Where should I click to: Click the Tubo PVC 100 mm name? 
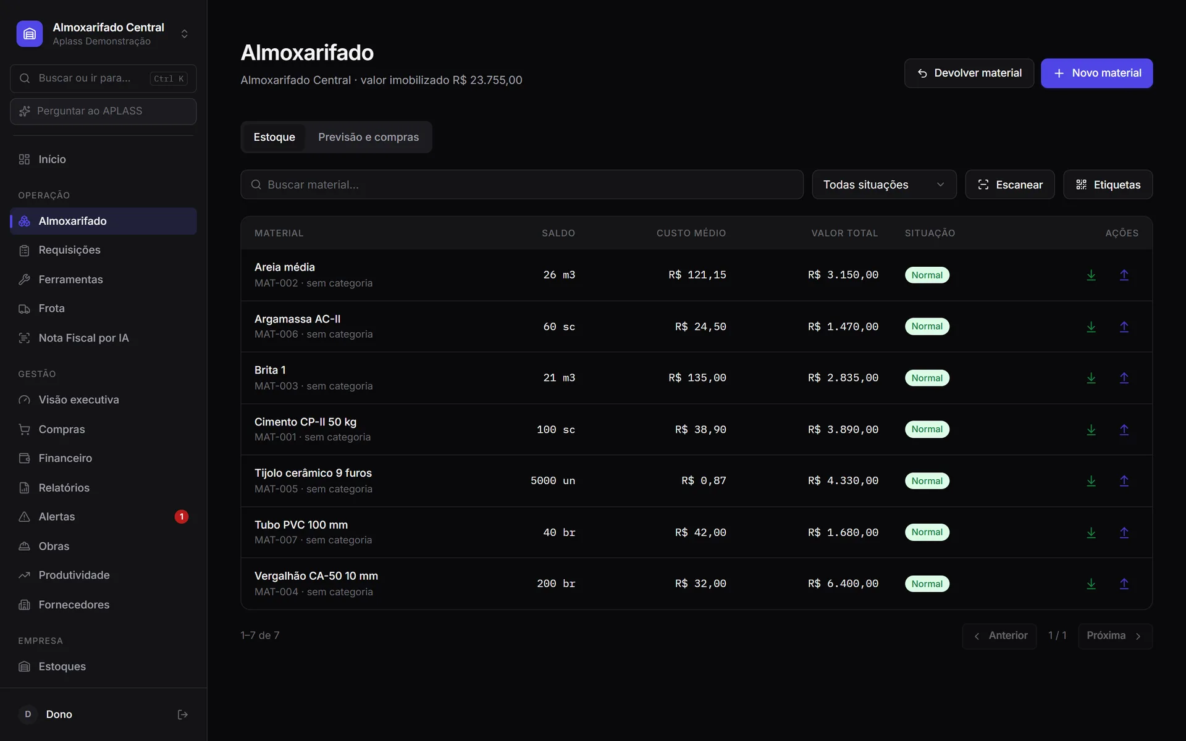[x=301, y=525]
